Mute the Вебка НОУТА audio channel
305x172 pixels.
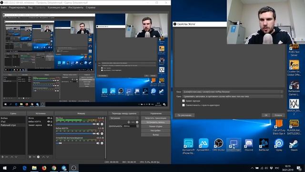(x=98, y=134)
